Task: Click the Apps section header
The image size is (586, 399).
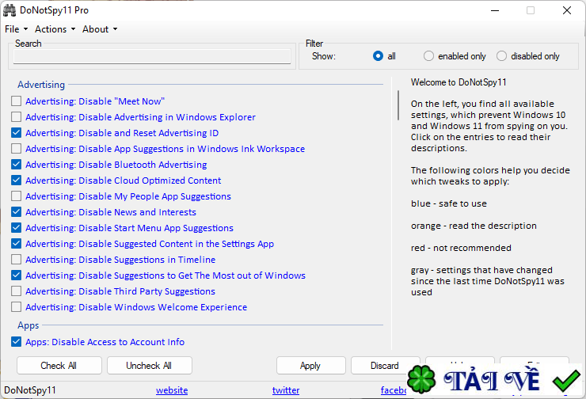Action: point(28,325)
